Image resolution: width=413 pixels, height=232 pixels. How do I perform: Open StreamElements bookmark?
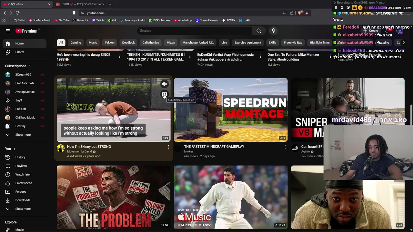point(207,20)
